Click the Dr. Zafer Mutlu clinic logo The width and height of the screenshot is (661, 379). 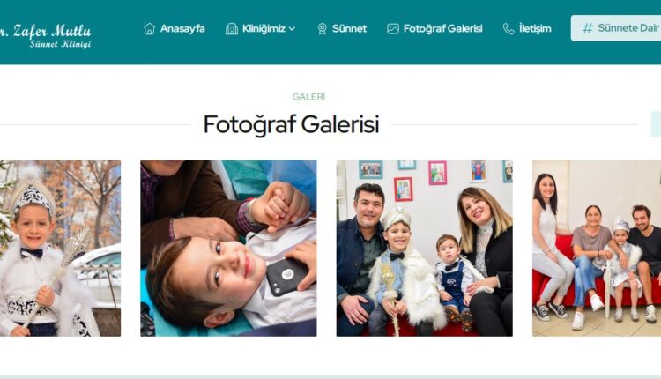click(x=45, y=36)
